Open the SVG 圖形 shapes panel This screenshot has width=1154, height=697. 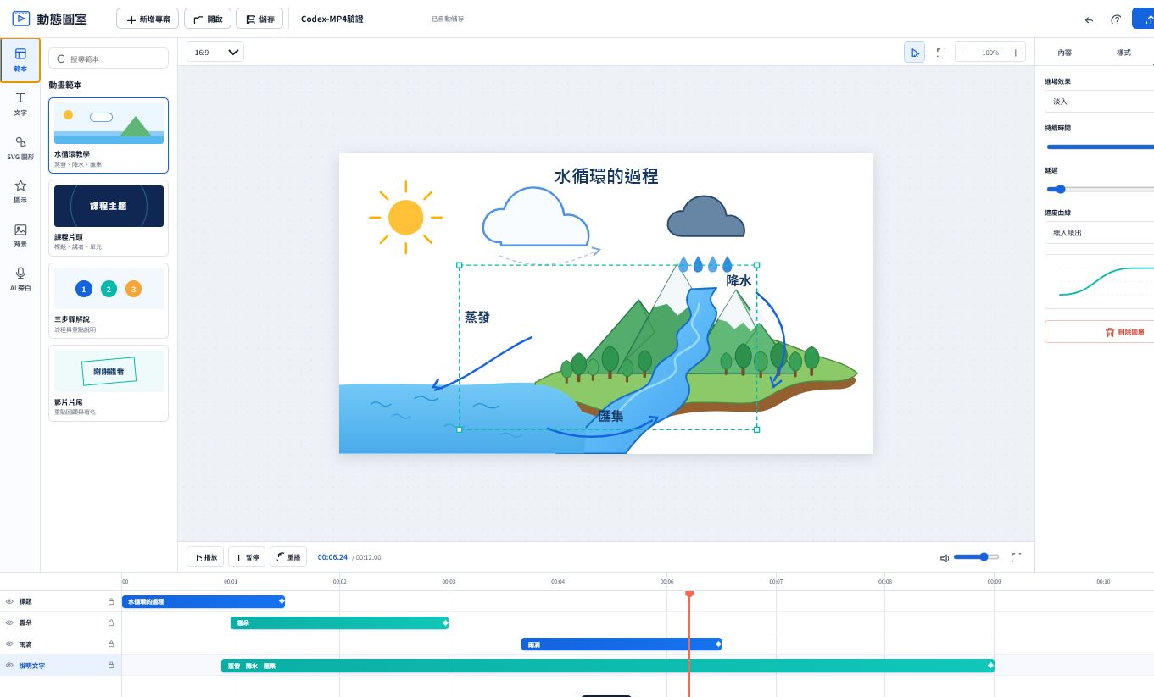click(x=20, y=148)
